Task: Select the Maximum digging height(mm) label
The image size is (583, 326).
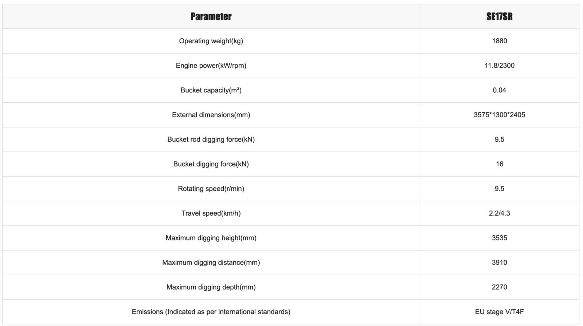Action: coord(211,238)
